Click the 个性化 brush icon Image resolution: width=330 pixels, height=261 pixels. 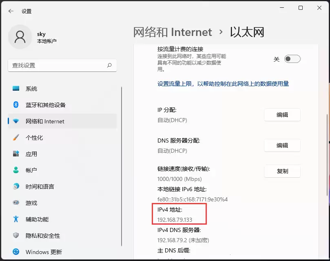click(x=17, y=138)
